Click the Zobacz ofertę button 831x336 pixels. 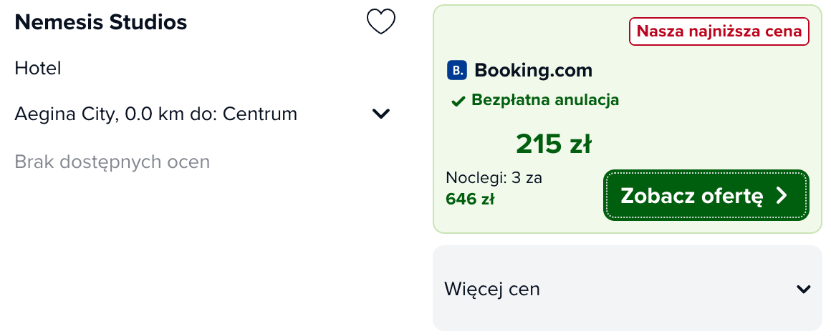click(x=706, y=195)
